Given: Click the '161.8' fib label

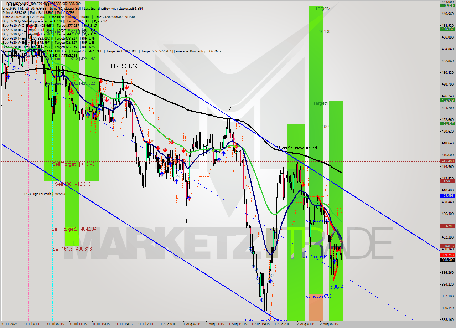Looking at the screenshot, I should tap(324, 31).
